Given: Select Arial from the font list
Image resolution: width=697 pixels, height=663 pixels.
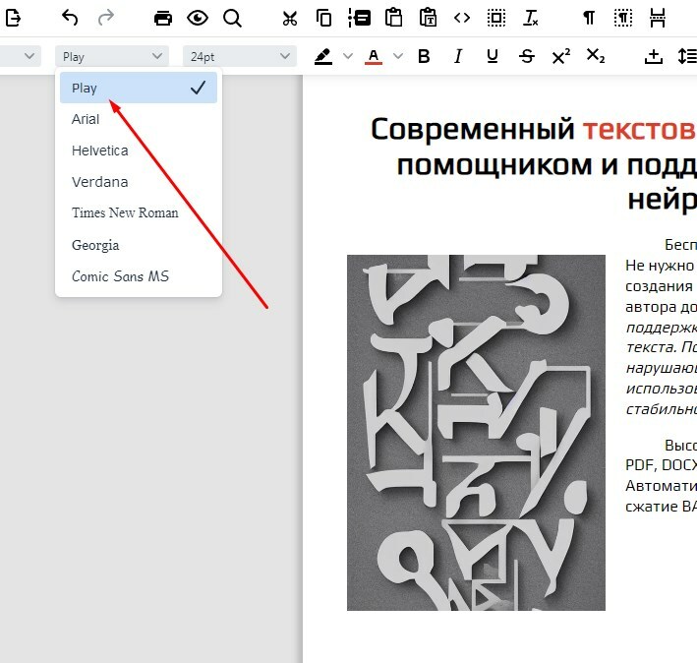Looking at the screenshot, I should pyautogui.click(x=86, y=119).
